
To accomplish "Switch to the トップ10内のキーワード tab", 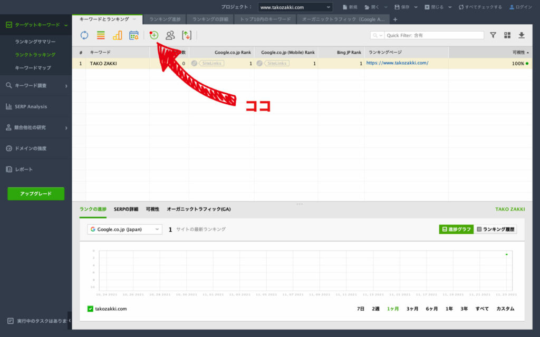I will pyautogui.click(x=265, y=19).
